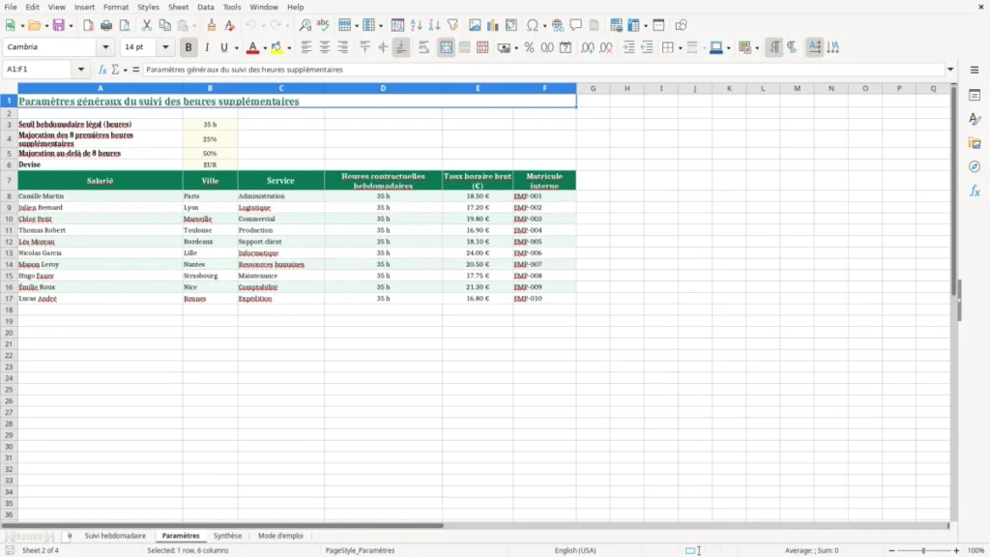This screenshot has width=990, height=557.
Task: Insert Special Character omega icon
Action: coord(533,25)
